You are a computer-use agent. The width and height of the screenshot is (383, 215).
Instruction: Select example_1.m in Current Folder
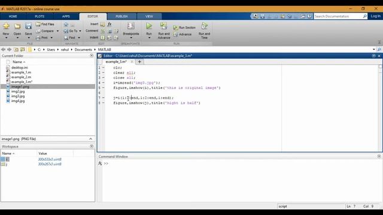click(x=21, y=72)
